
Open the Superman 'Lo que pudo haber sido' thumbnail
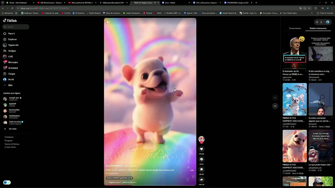321,146
